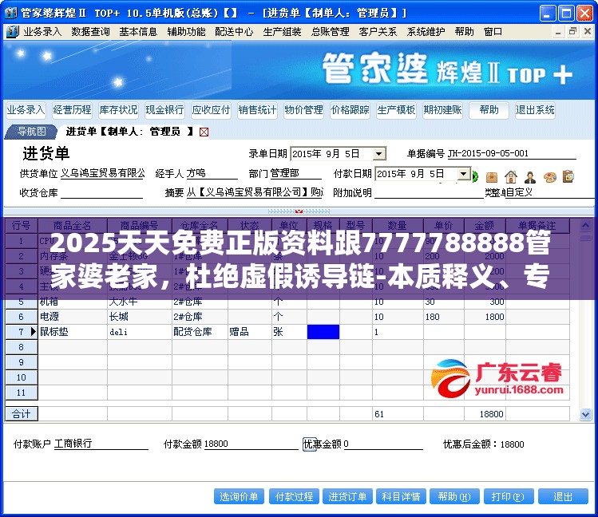Screen dimensions: 598x517
Task: Click the 附加说明 input field
Action: [429, 192]
